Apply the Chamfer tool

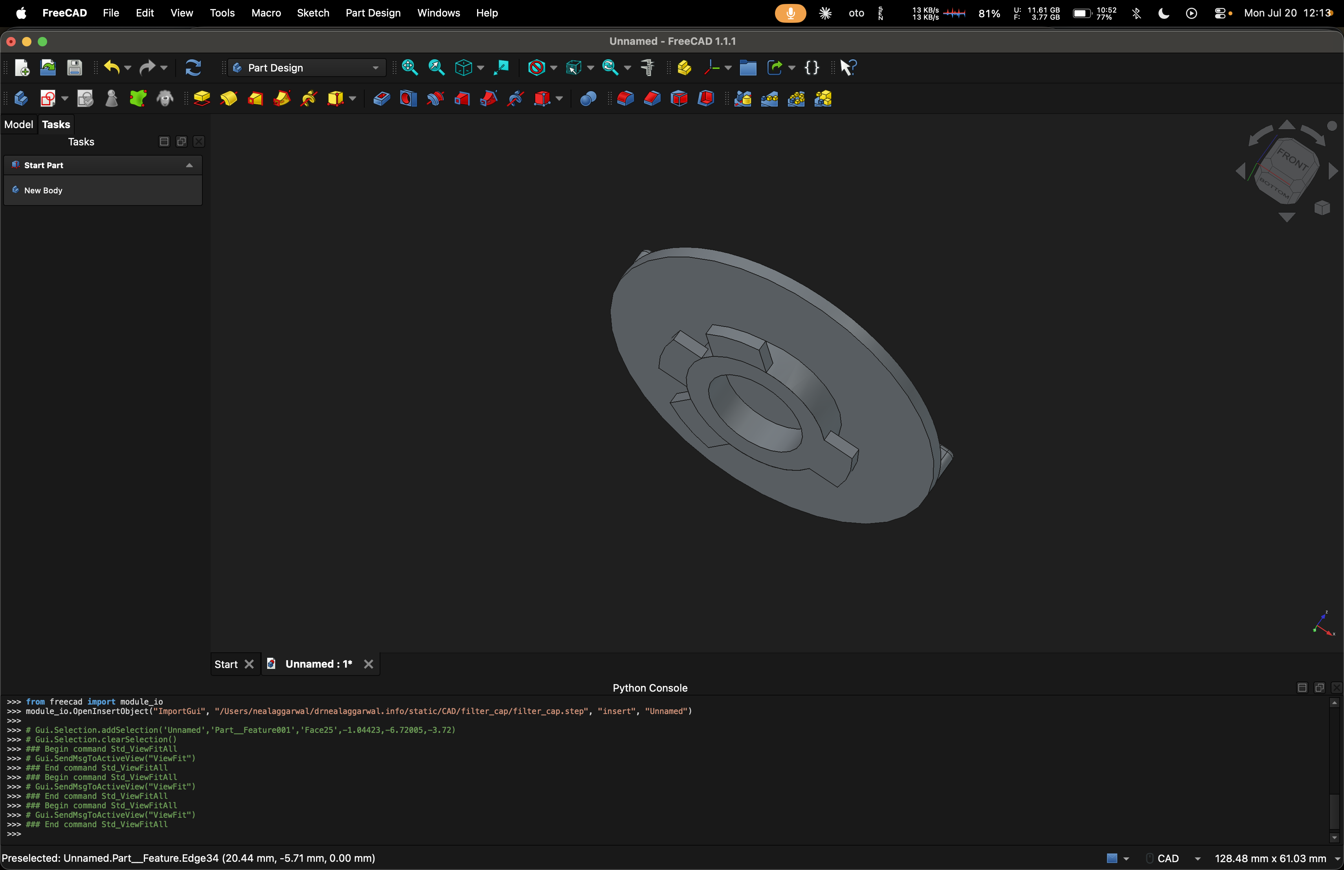652,99
